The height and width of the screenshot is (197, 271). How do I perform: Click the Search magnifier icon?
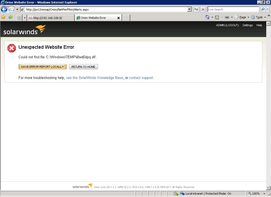(263, 9)
